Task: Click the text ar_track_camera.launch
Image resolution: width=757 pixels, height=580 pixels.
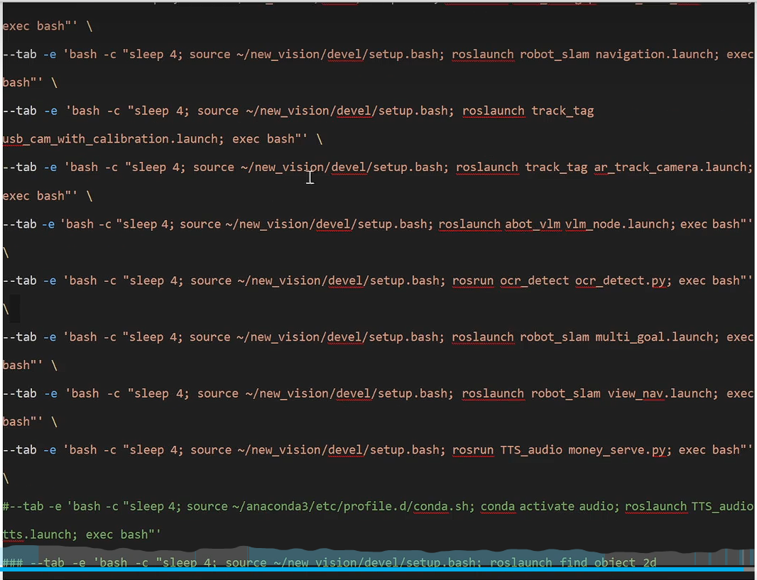Action: point(671,168)
